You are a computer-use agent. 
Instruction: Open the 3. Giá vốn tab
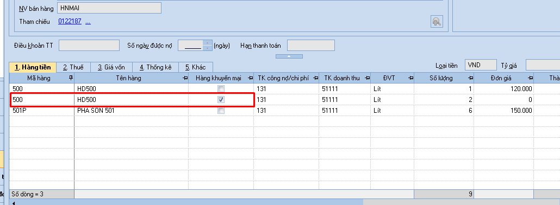pos(111,67)
